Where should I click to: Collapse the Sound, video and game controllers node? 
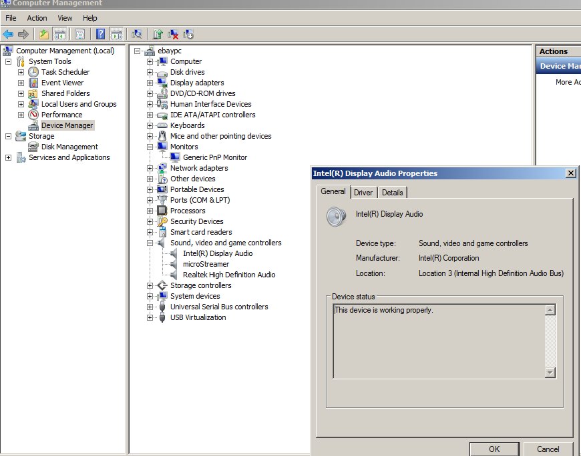pyautogui.click(x=148, y=242)
